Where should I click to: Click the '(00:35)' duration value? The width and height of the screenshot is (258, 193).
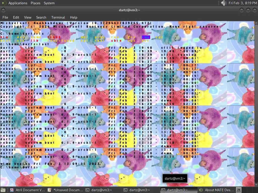pos(189,128)
